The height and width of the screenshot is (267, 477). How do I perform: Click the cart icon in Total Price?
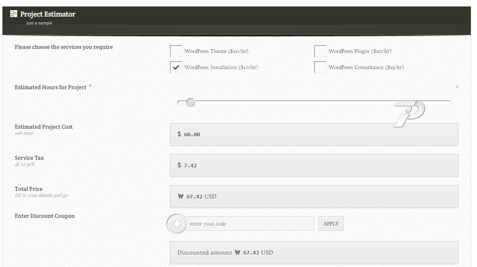click(181, 196)
